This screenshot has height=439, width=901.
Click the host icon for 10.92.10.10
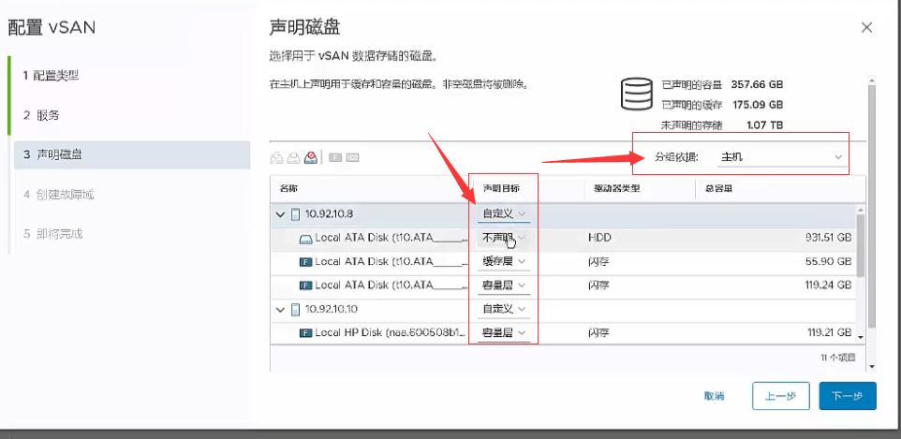295,310
